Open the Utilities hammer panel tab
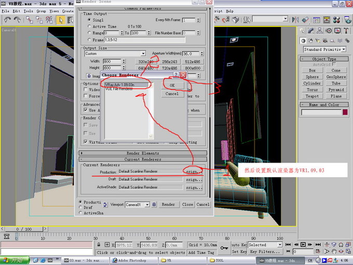 click(x=347, y=30)
